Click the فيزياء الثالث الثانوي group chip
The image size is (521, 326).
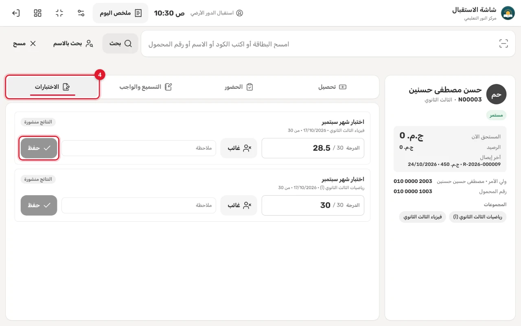click(x=422, y=217)
